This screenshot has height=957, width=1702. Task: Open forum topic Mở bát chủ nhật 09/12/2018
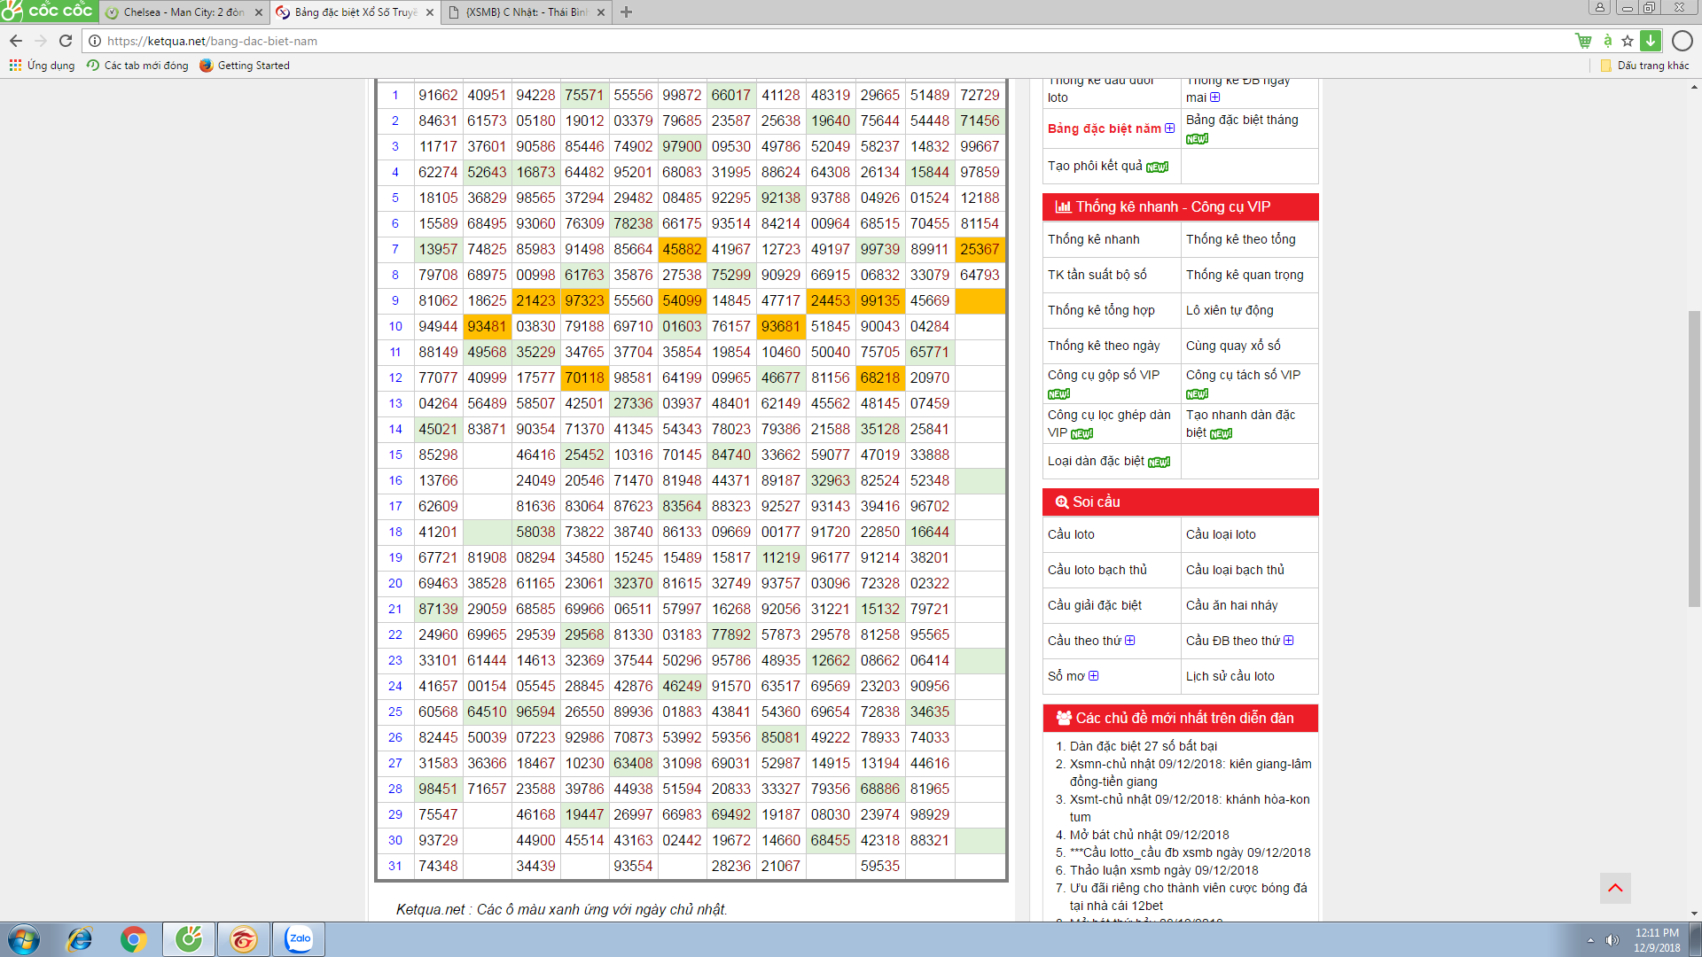pos(1150,835)
